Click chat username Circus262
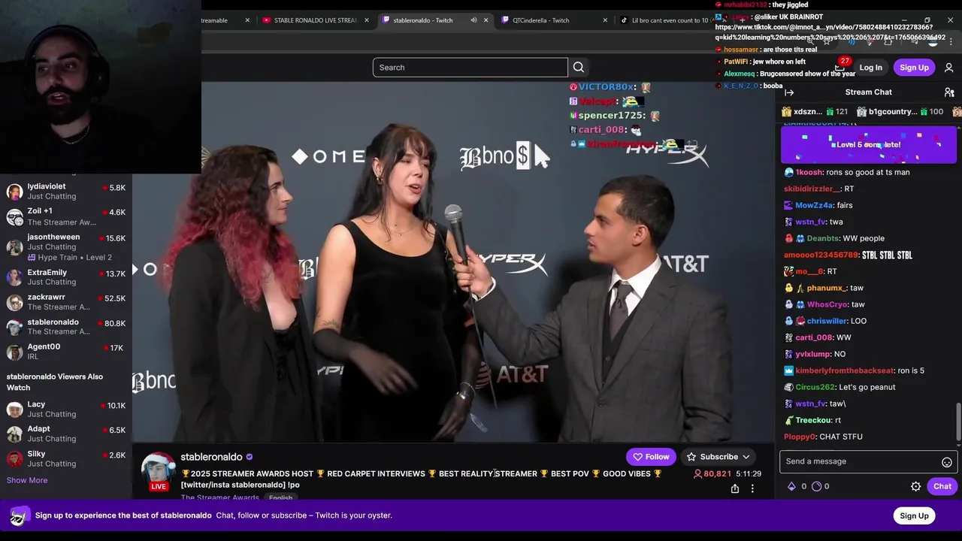 [x=815, y=387]
